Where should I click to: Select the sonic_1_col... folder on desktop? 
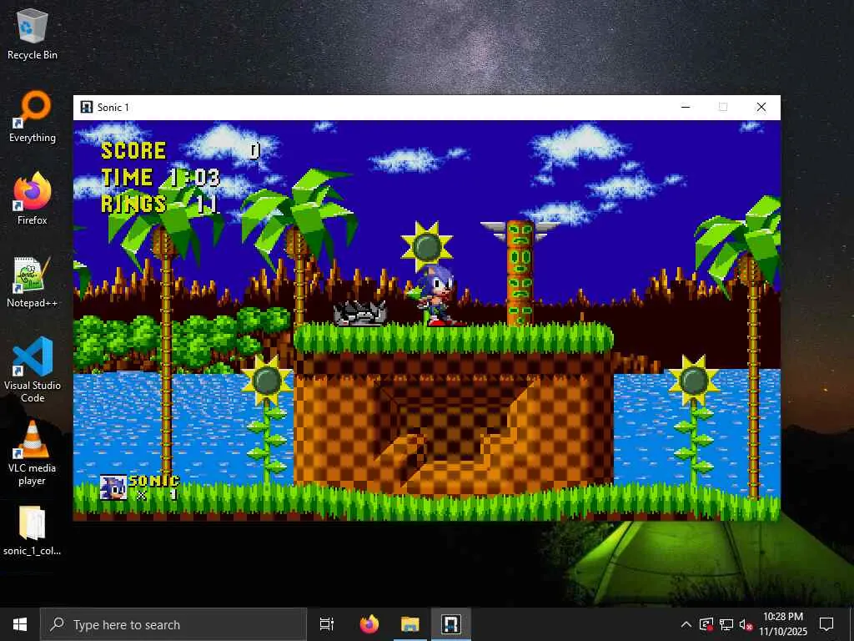pos(33,531)
